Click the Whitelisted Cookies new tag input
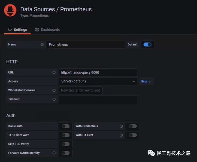This screenshot has width=197, height=162. tap(81, 90)
